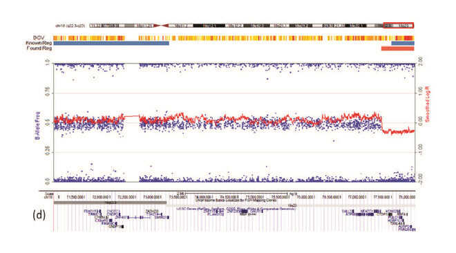Select the Smoothed Log R axis title
This screenshot has width=456, height=253.
click(x=427, y=104)
